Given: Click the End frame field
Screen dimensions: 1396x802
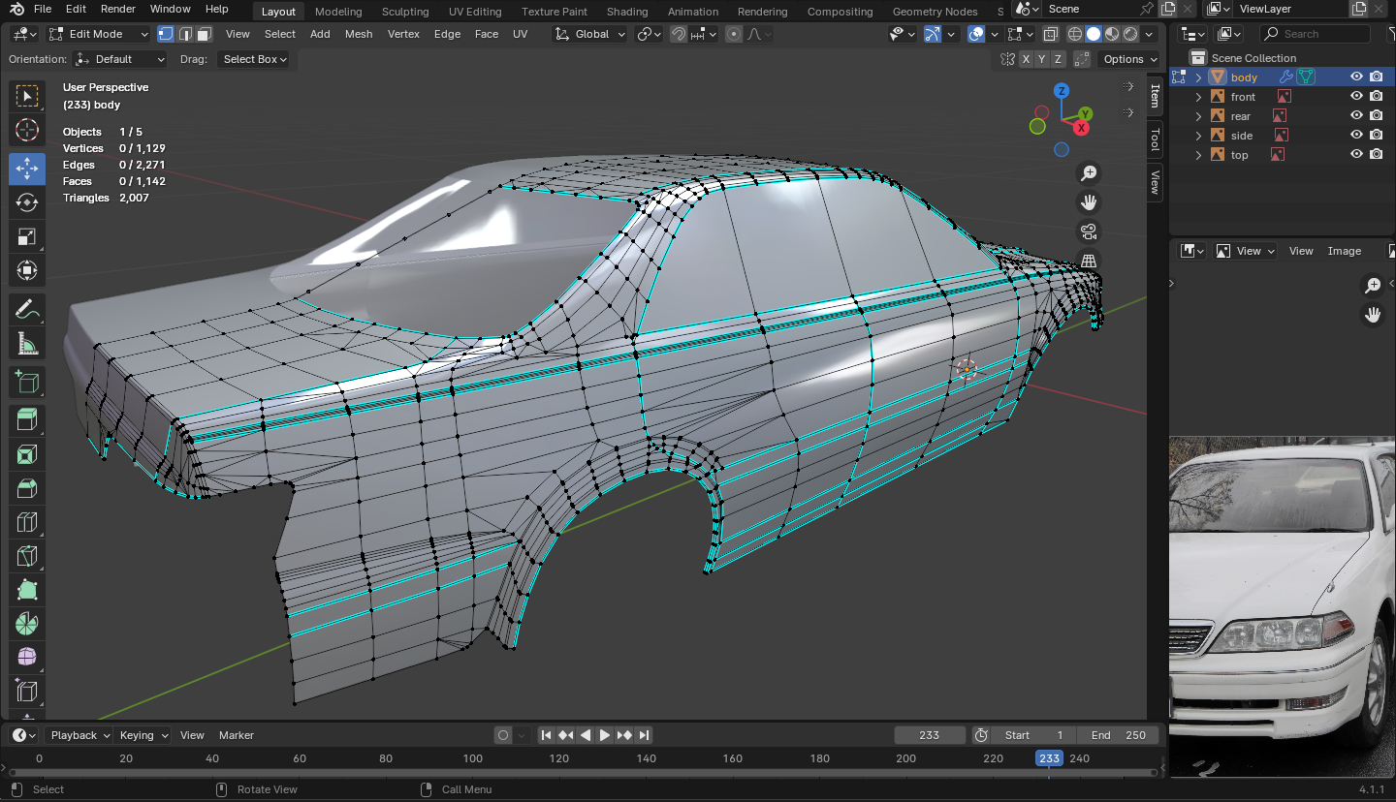Looking at the screenshot, I should 1118,735.
